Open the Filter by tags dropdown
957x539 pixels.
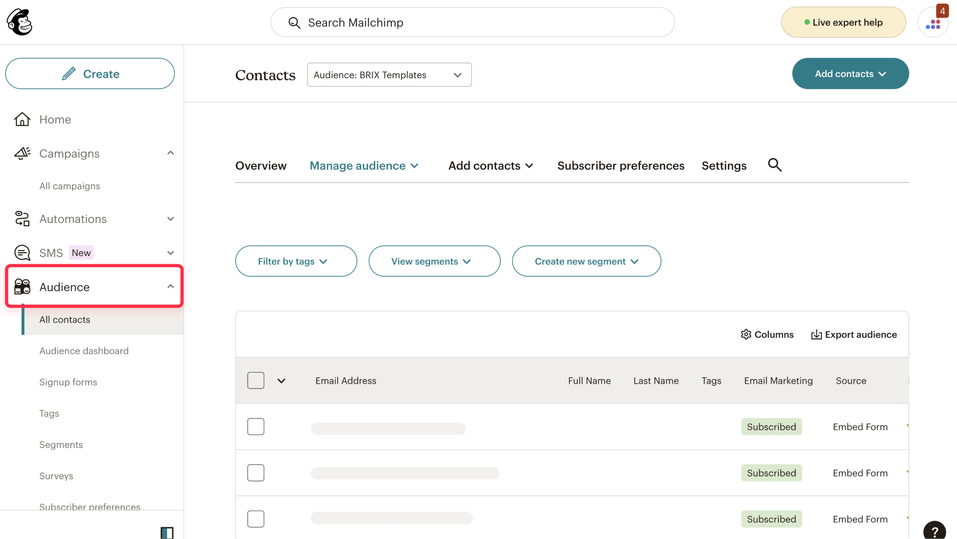click(x=296, y=261)
